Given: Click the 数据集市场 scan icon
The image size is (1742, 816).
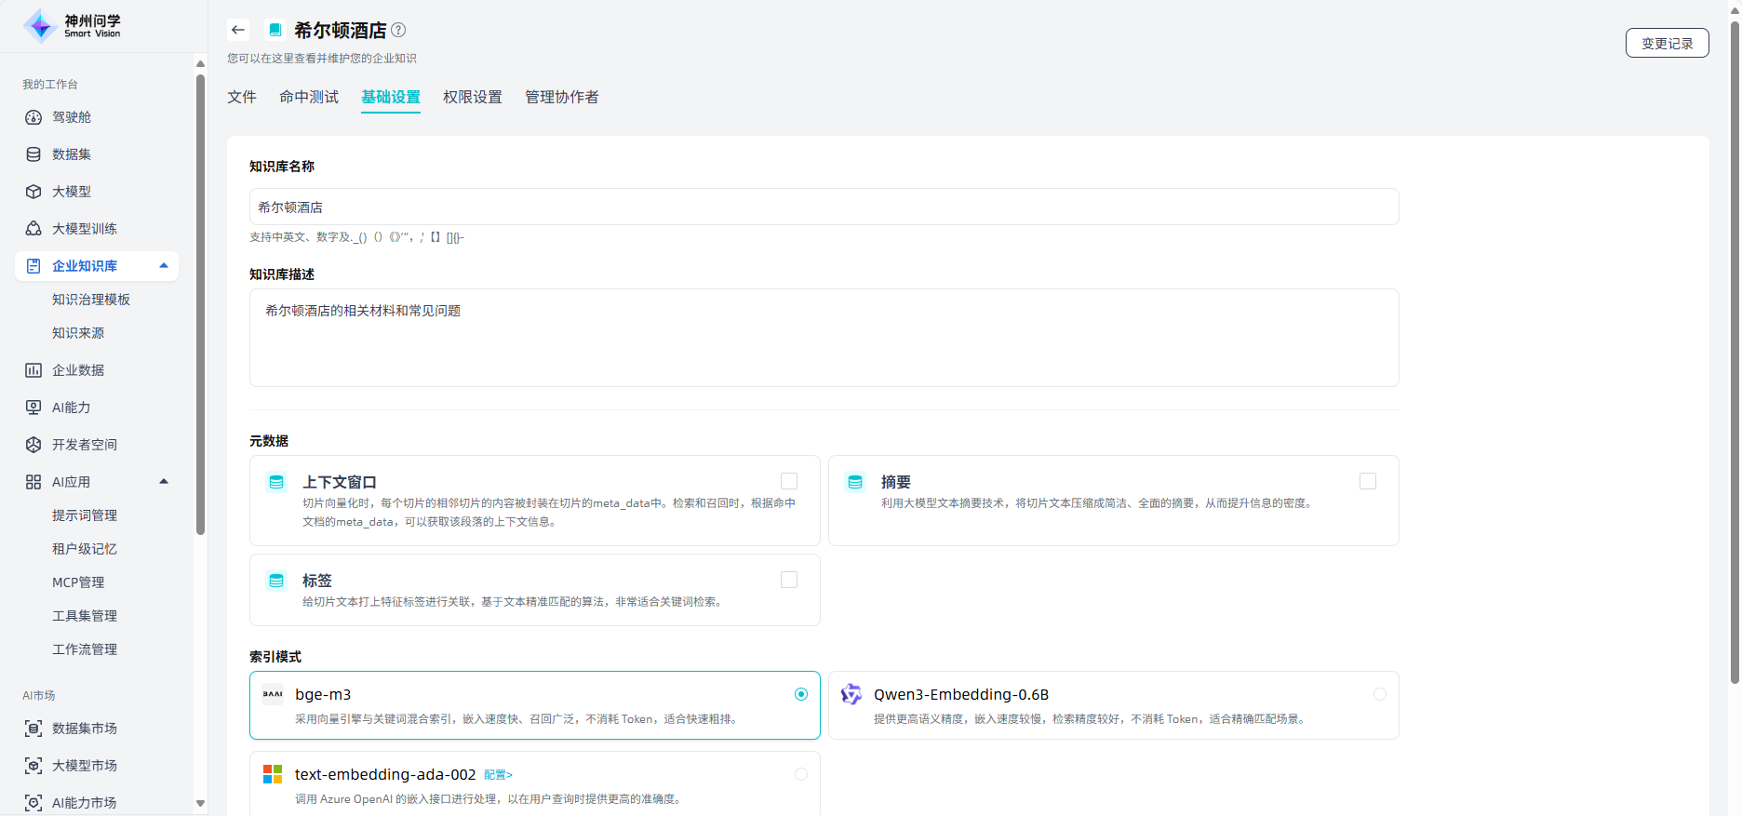Looking at the screenshot, I should coord(33,729).
